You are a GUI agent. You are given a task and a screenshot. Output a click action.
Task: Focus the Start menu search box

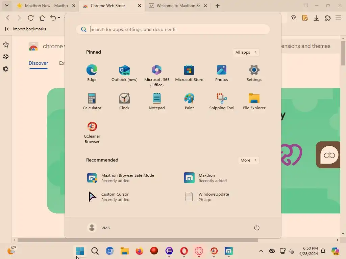pyautogui.click(x=173, y=30)
